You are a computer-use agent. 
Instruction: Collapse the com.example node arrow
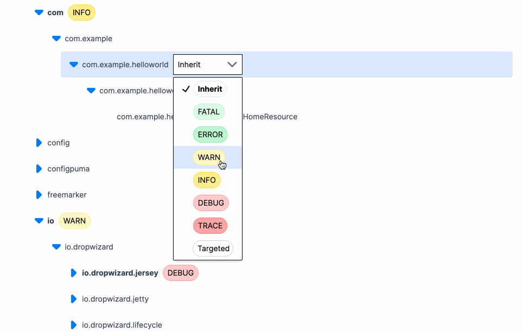(x=56, y=39)
